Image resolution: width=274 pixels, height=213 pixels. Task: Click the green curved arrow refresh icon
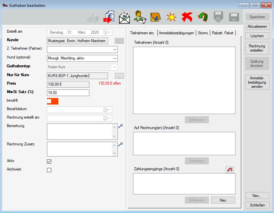(203, 17)
